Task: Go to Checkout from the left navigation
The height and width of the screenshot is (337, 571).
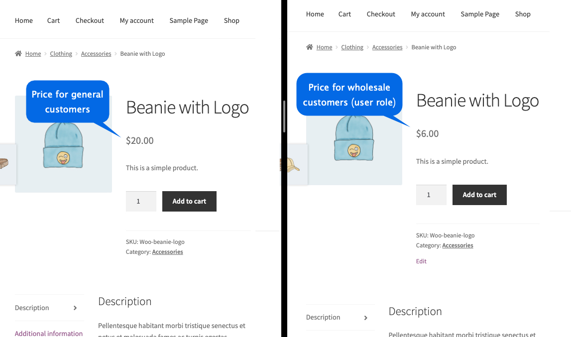Action: pyautogui.click(x=90, y=20)
